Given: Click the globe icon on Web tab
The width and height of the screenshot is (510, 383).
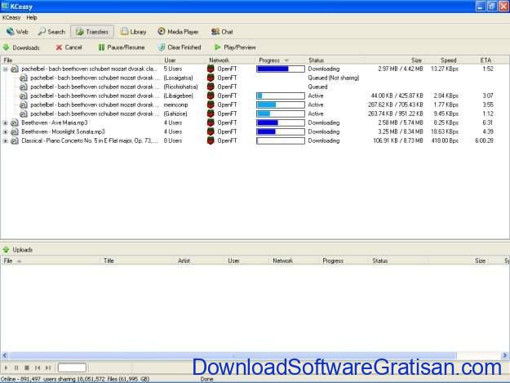Looking at the screenshot, I should tap(11, 32).
